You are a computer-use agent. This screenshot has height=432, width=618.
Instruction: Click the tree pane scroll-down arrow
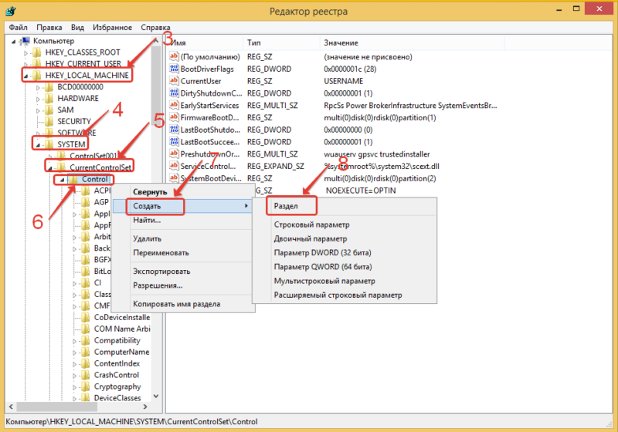coord(157,408)
